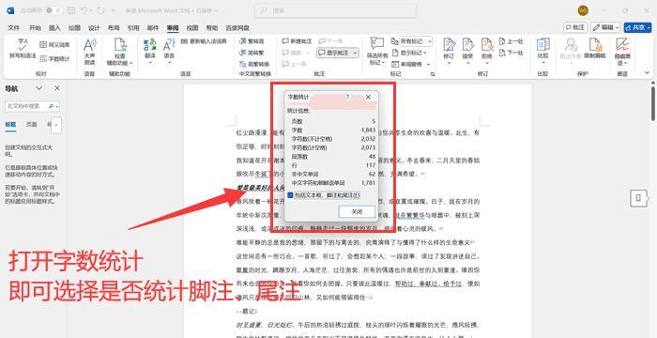Open Simplified-Traditional conversion (简繁转换) options
This screenshot has width=657, height=338.
click(254, 64)
